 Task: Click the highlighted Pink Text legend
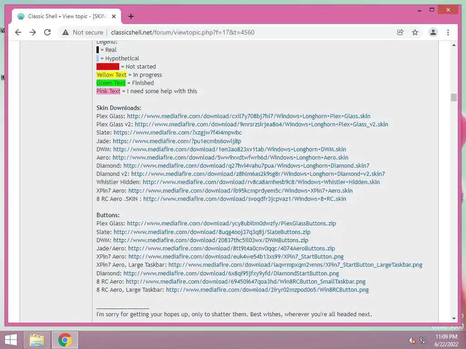point(108,91)
